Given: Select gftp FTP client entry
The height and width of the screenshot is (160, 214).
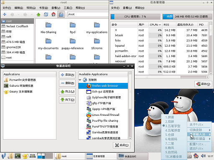Looking at the screenshot, I should (103, 103).
